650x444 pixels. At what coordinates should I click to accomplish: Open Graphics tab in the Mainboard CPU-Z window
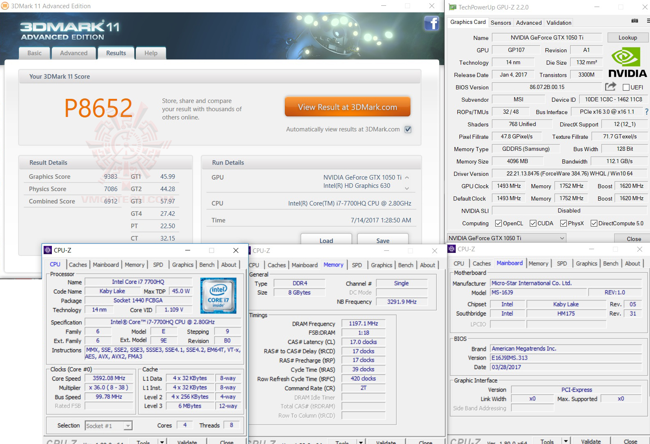pyautogui.click(x=587, y=264)
